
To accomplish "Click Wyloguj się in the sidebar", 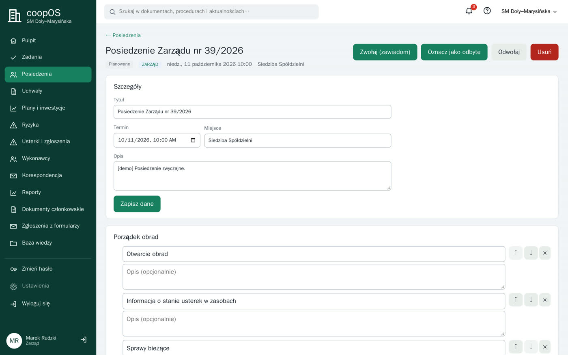I will (x=48, y=304).
